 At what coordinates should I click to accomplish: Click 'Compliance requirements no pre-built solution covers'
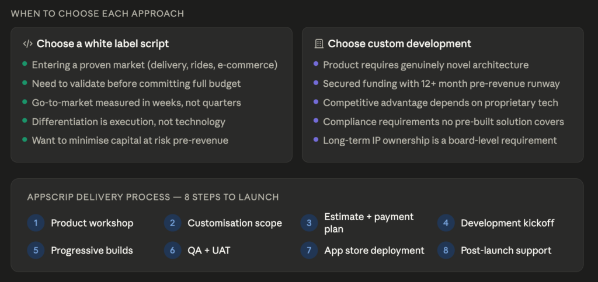444,122
